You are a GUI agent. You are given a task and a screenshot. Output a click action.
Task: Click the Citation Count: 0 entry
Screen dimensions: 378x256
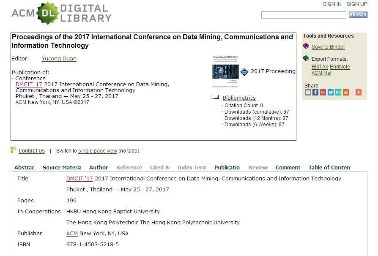click(x=244, y=106)
